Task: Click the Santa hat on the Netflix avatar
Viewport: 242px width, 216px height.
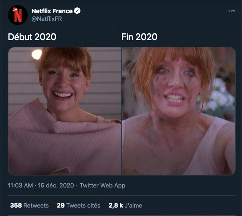Action: click(14, 9)
